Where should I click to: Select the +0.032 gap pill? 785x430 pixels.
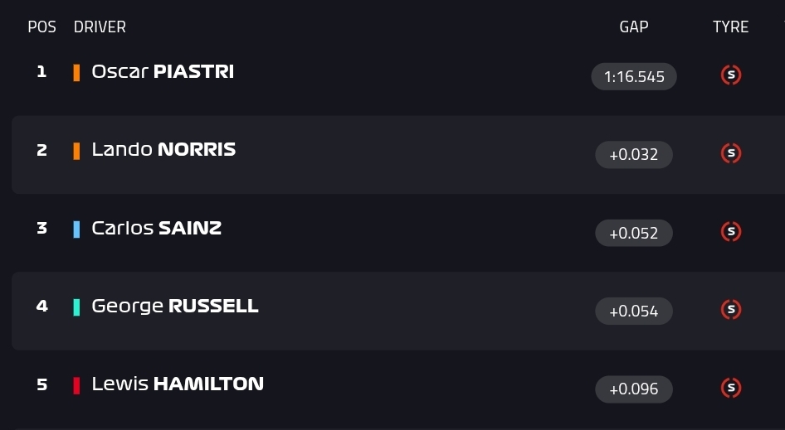click(634, 154)
